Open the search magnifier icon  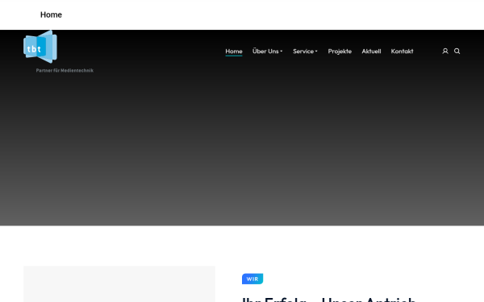tap(457, 52)
